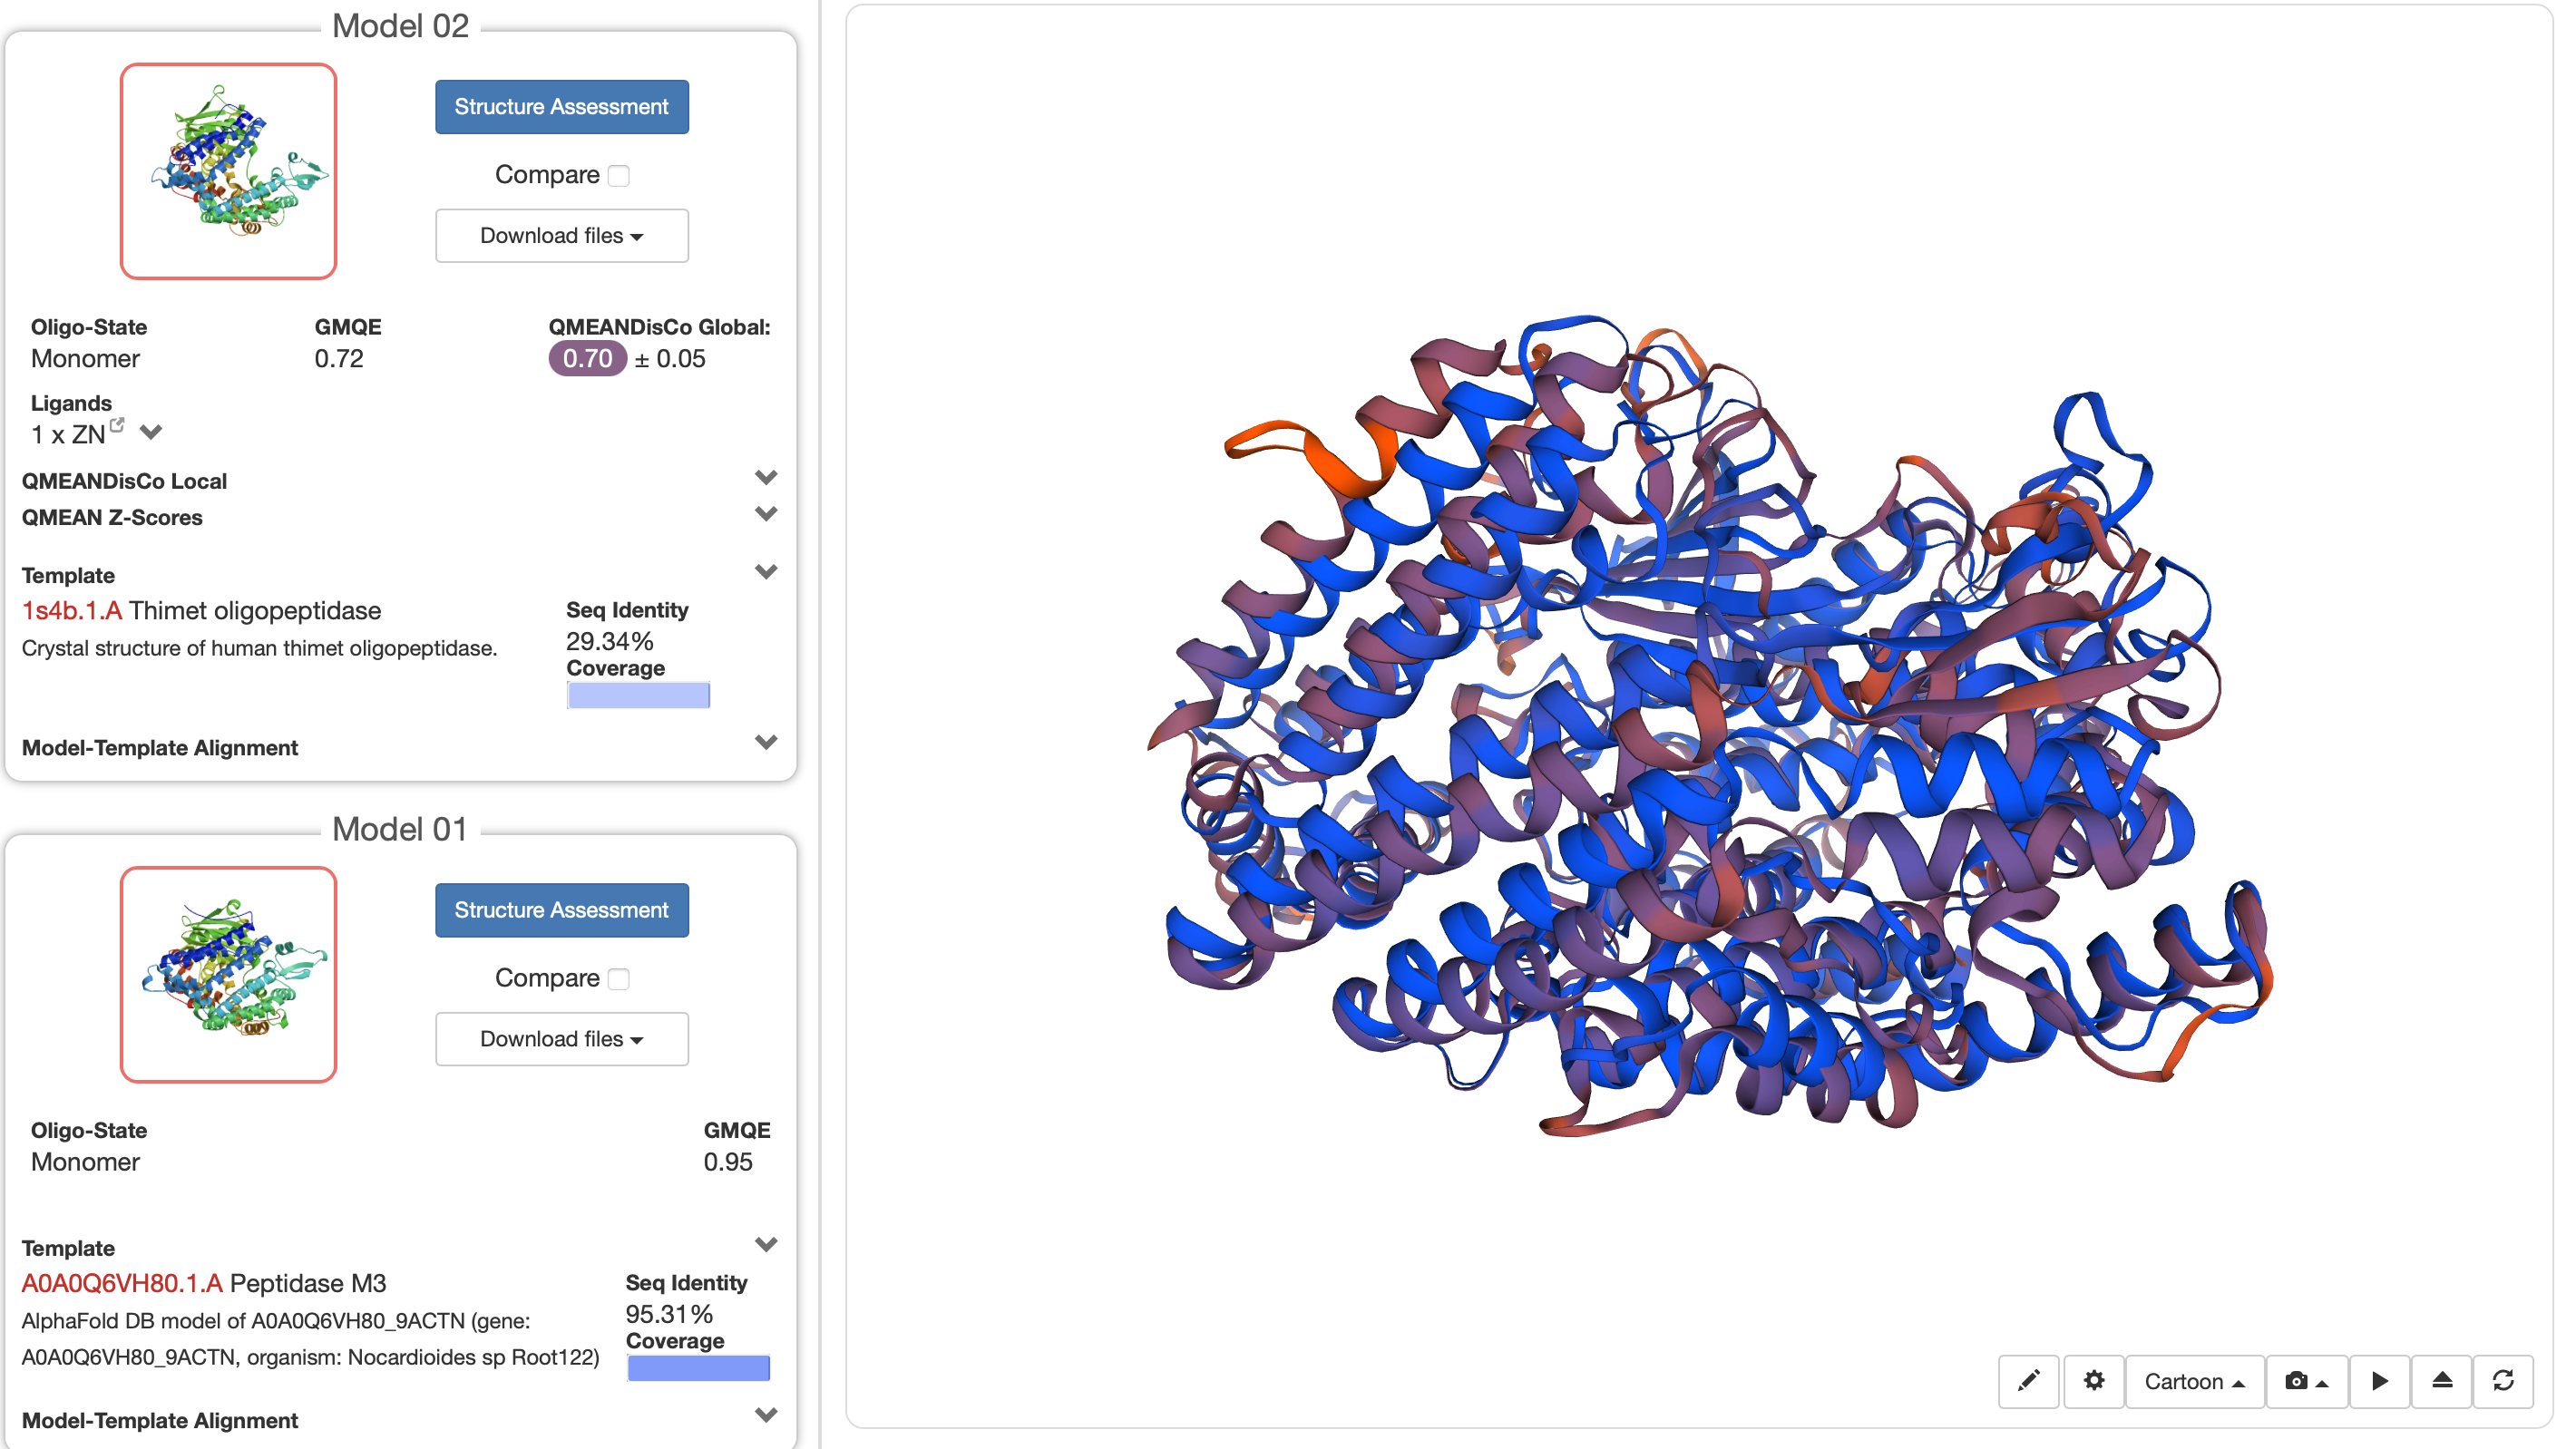
Task: Select the Model 02 structure thumbnail
Action: [x=228, y=171]
